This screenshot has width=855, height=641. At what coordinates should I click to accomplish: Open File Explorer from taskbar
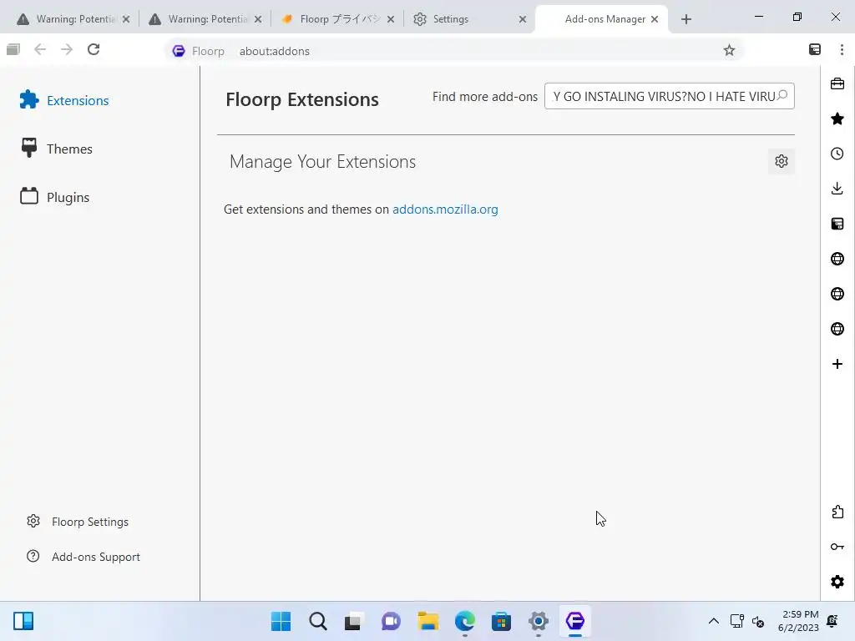(428, 621)
